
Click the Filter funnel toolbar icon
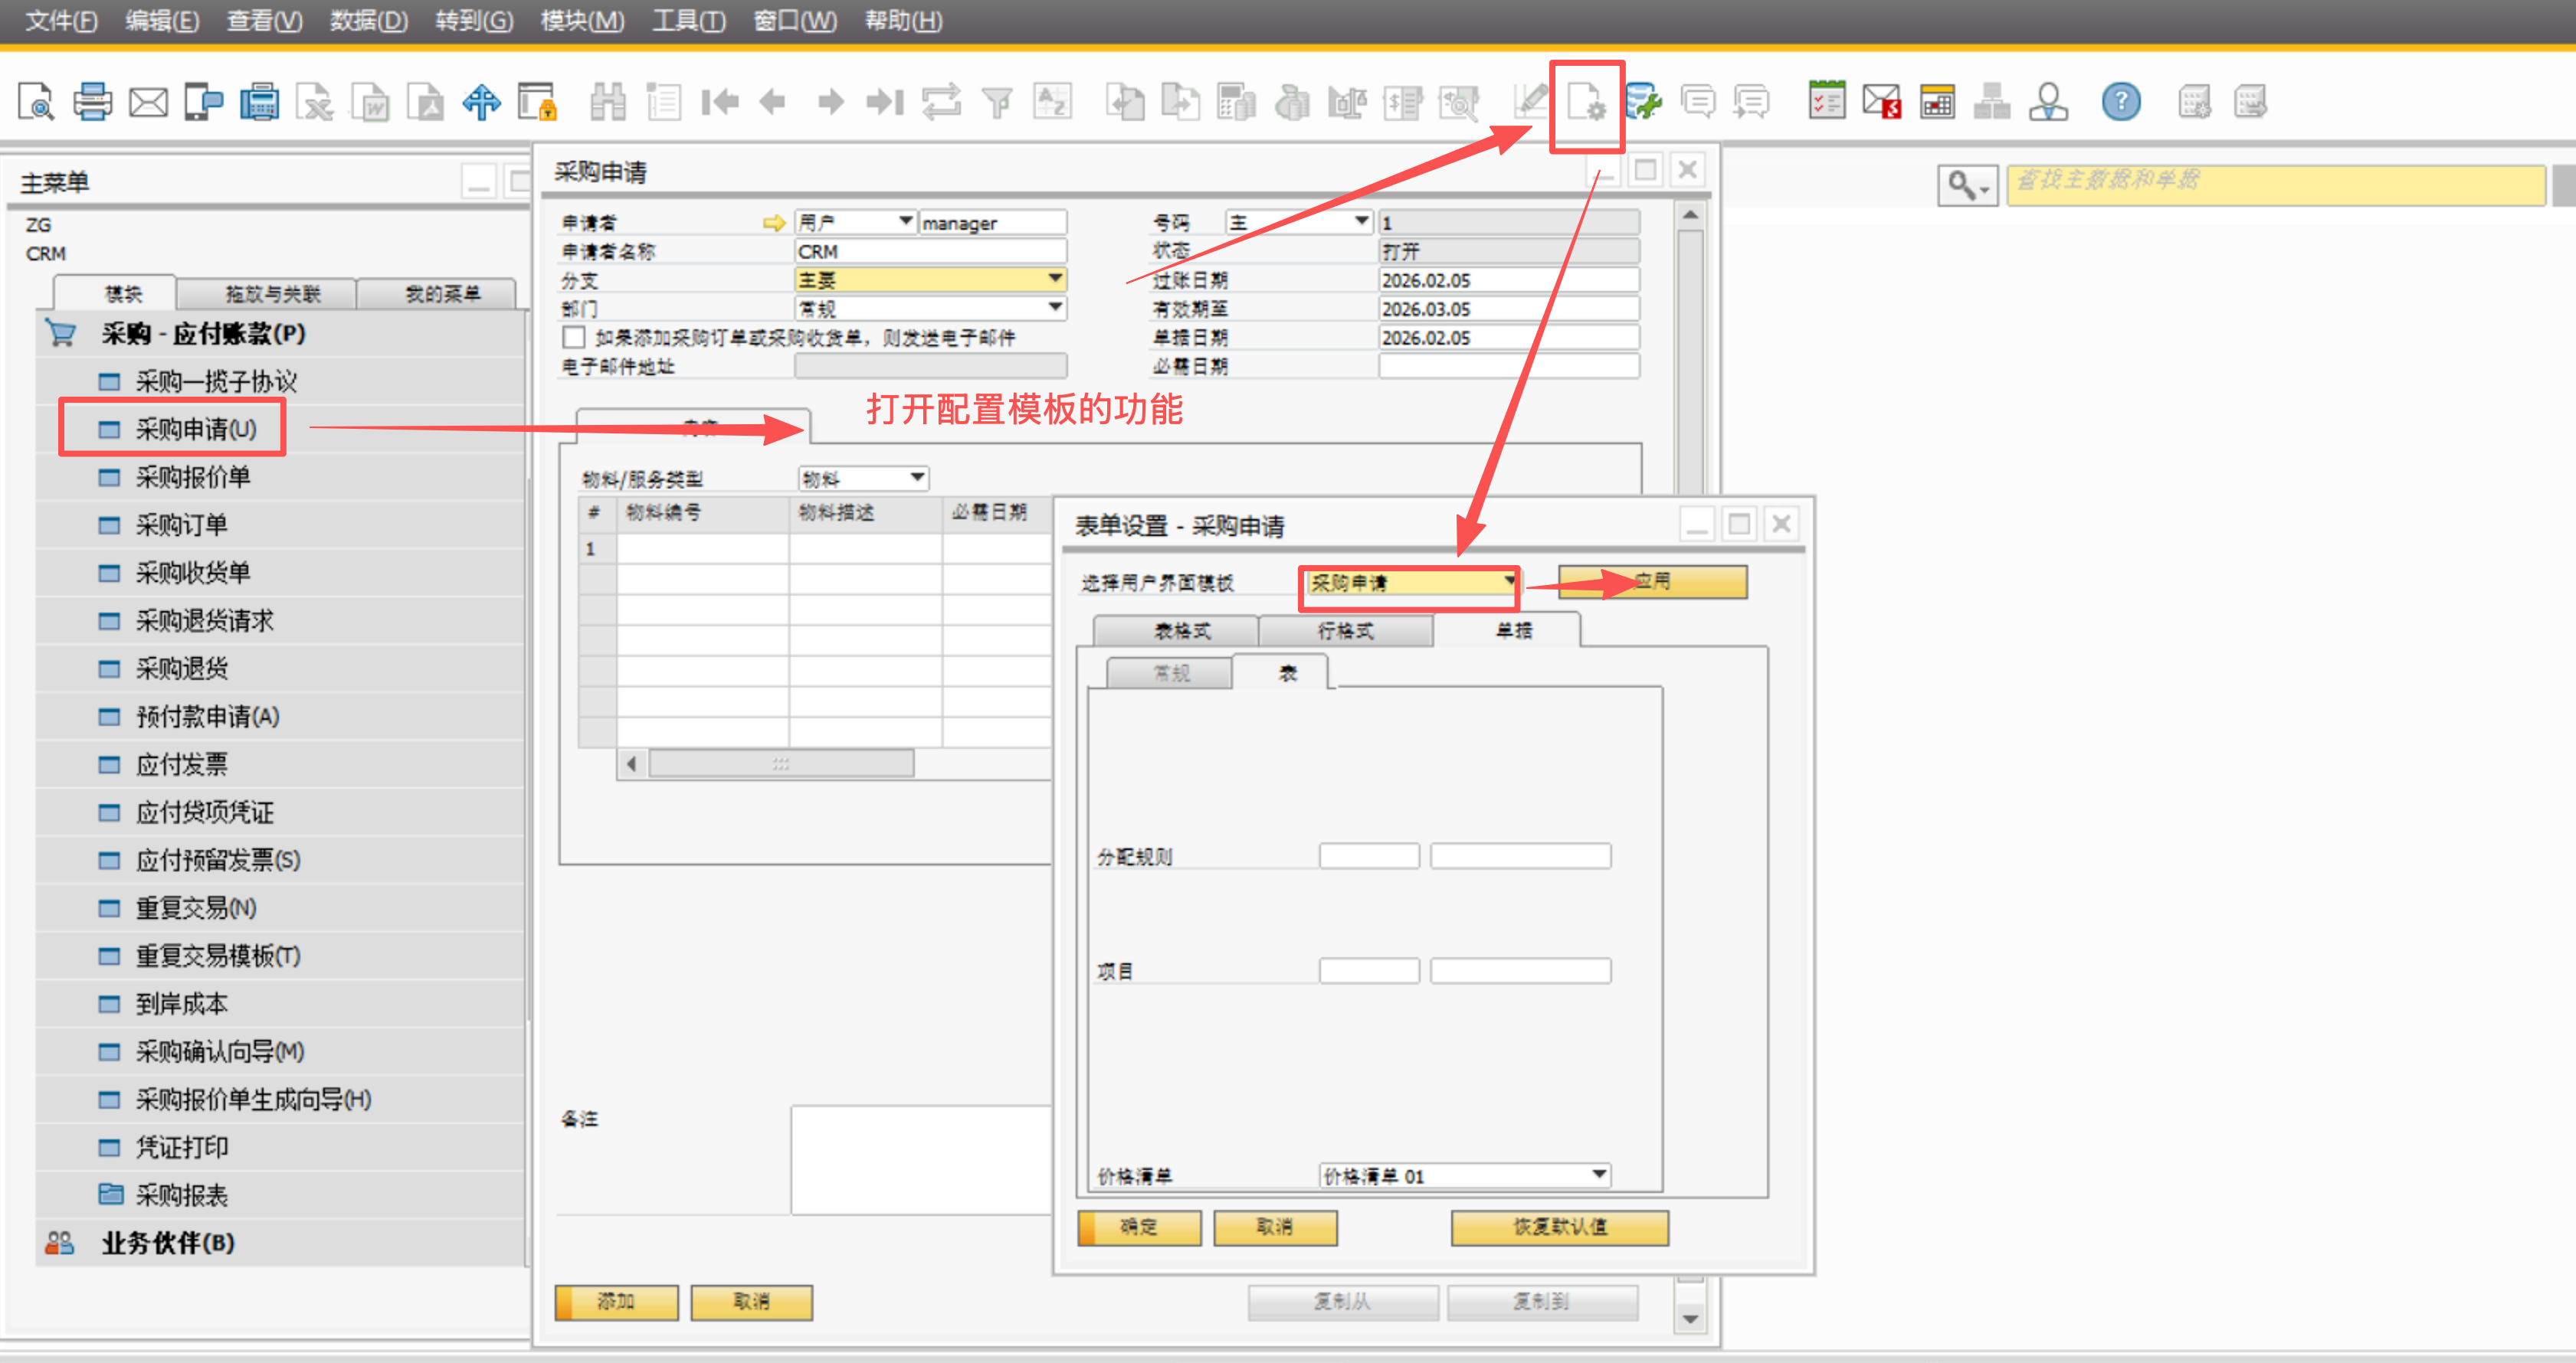[996, 102]
